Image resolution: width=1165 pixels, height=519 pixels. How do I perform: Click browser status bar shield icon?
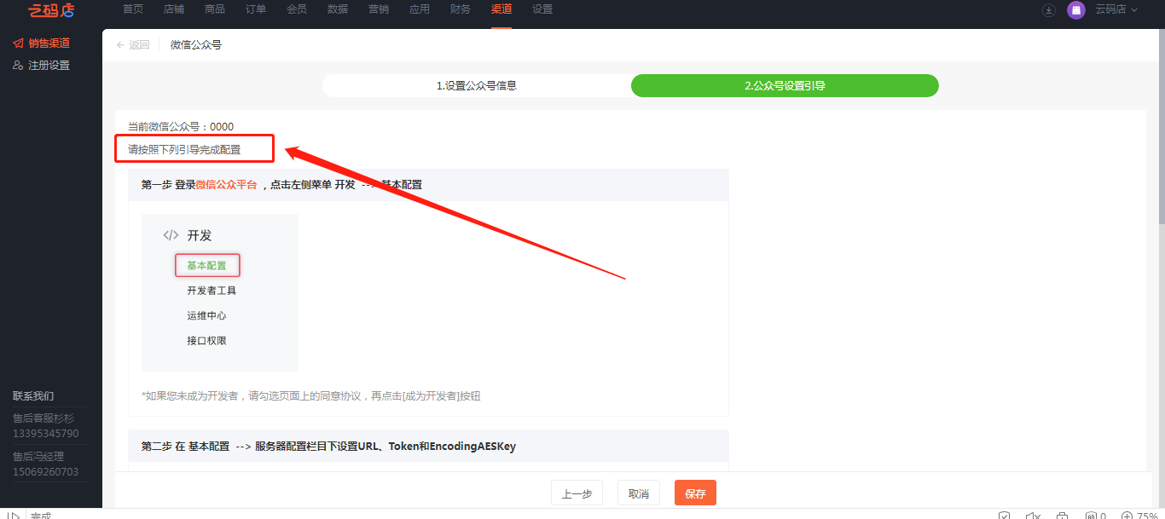pyautogui.click(x=1005, y=515)
